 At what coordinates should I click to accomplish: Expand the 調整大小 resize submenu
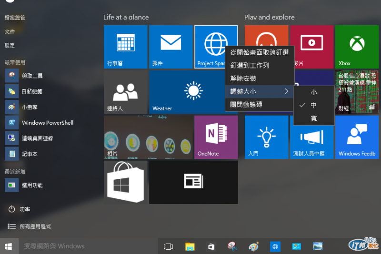259,91
